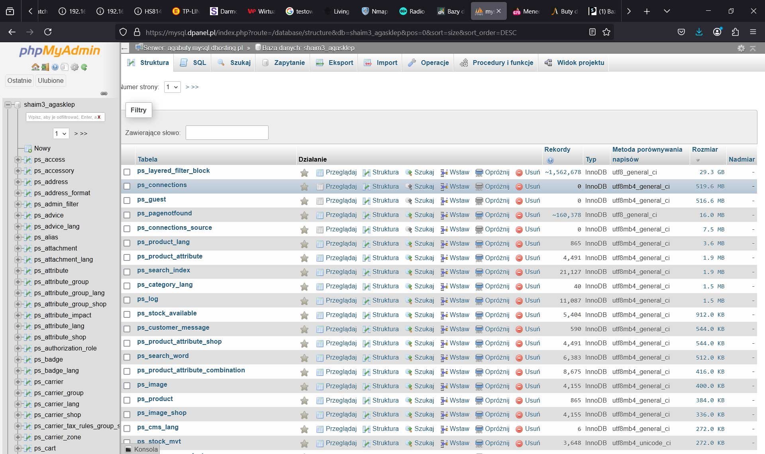
Task: Focus the Zawierające słowo filter field
Action: [227, 133]
